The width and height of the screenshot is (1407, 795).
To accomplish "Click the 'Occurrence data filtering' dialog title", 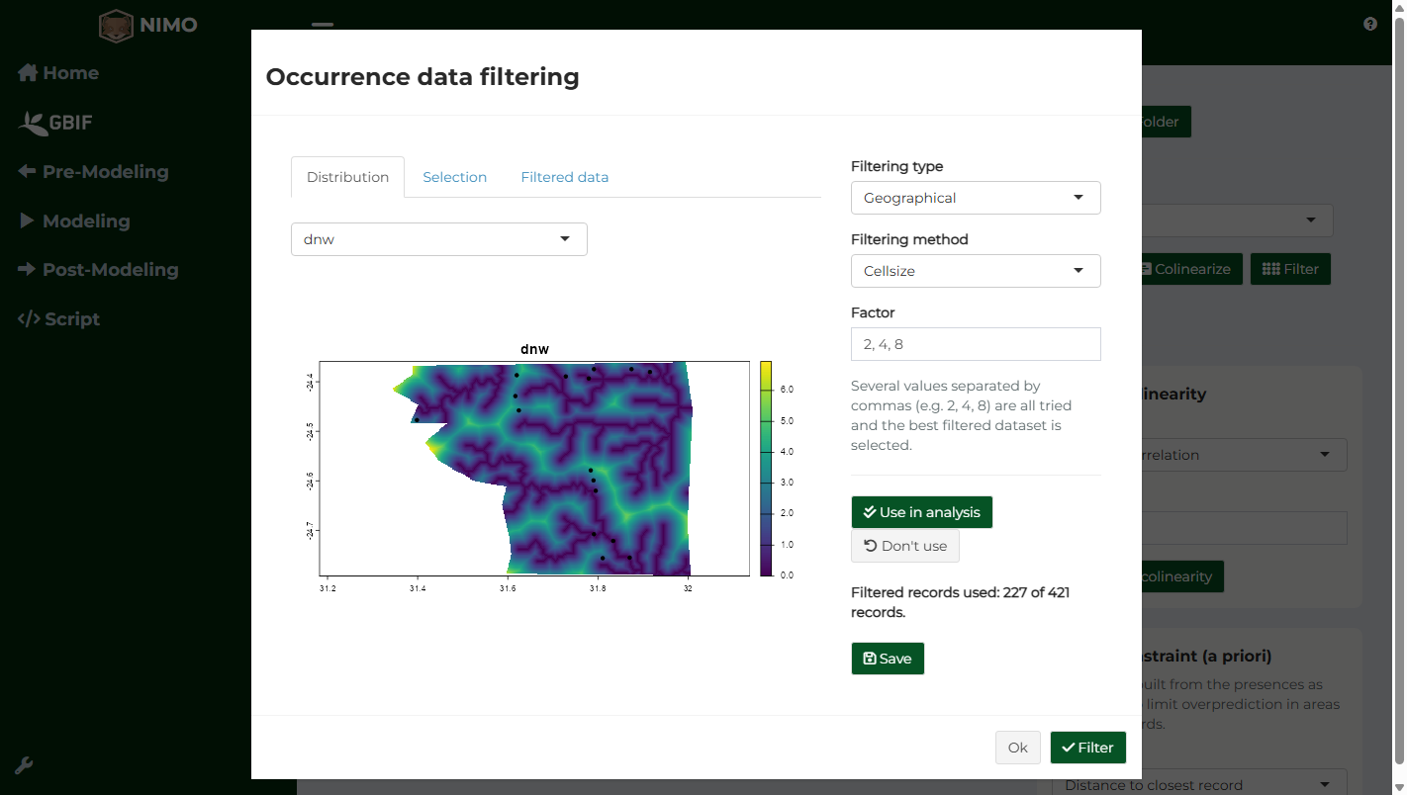I will [422, 76].
